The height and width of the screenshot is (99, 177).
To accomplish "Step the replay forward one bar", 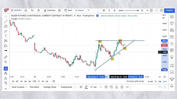I will pos(114,10).
